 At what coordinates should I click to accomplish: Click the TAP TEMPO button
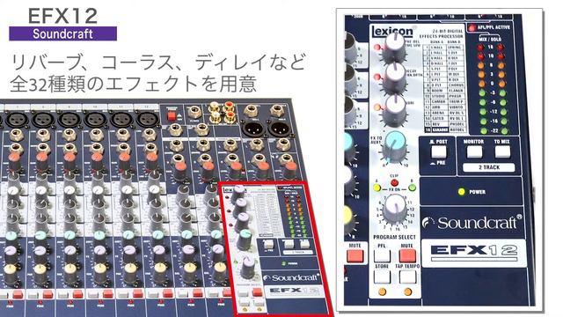pyautogui.click(x=408, y=276)
